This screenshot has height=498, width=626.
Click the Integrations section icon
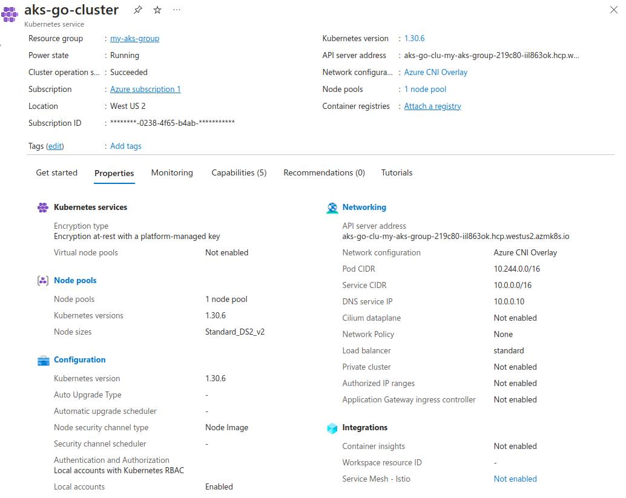pos(332,427)
